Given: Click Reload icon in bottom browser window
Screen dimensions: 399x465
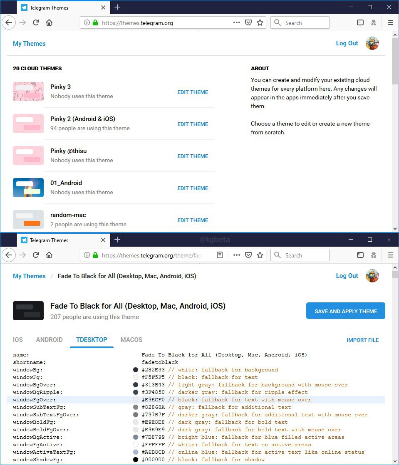Looking at the screenshot, I should 36,255.
